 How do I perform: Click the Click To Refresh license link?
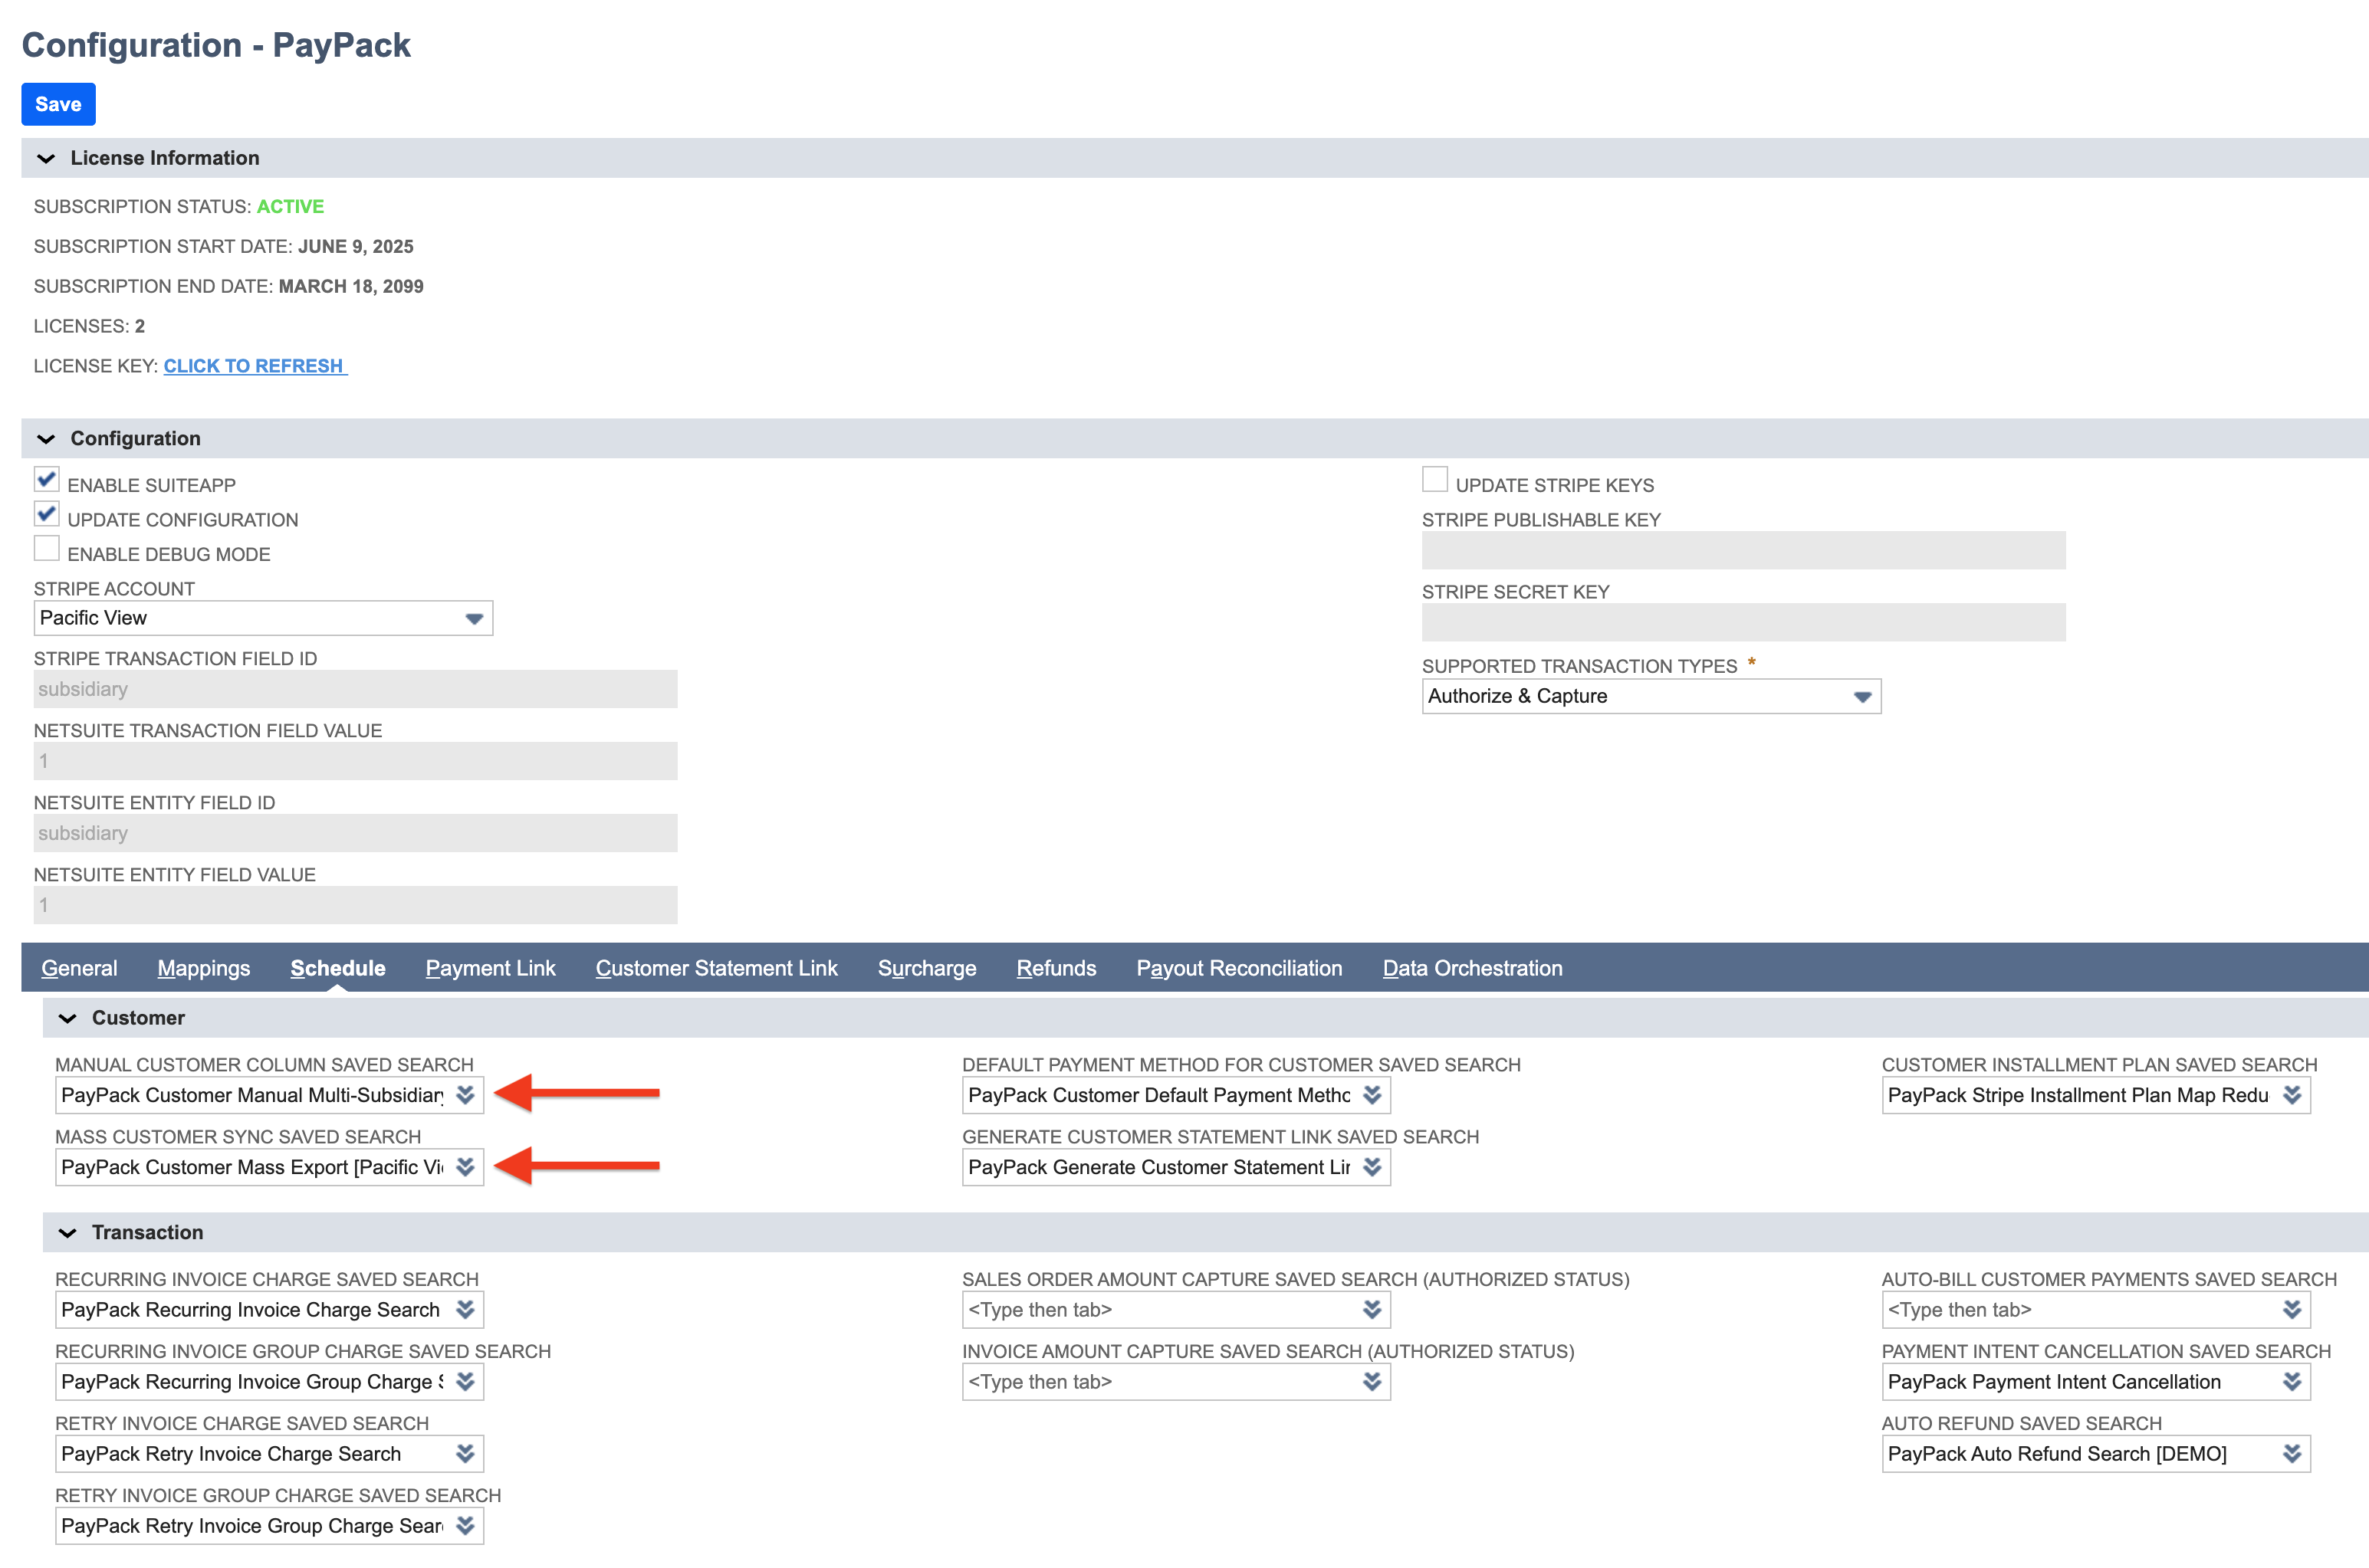[x=254, y=366]
